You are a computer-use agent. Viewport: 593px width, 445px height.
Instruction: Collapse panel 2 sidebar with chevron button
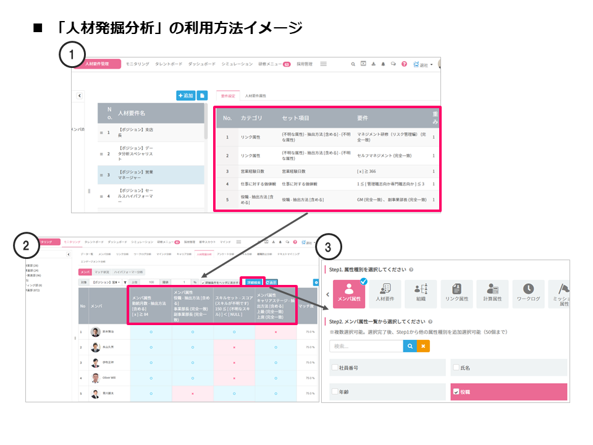click(x=69, y=254)
